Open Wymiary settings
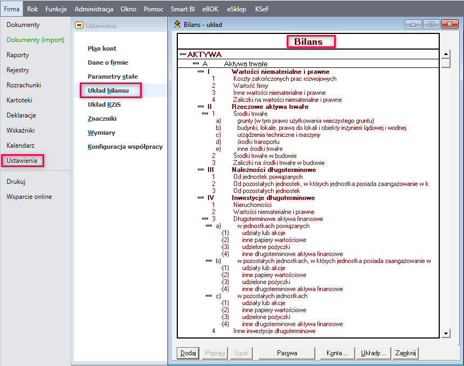This screenshot has height=366, width=464. click(x=101, y=133)
